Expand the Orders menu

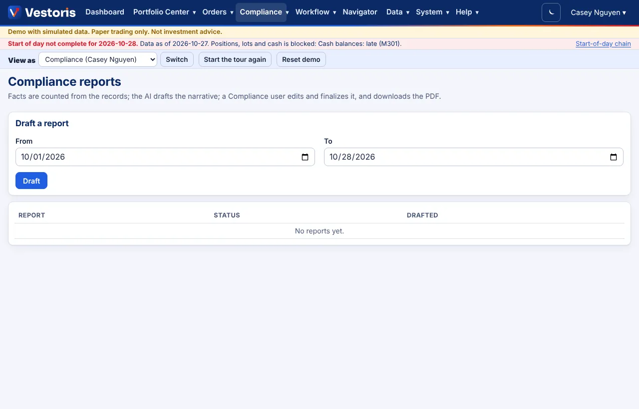(218, 12)
